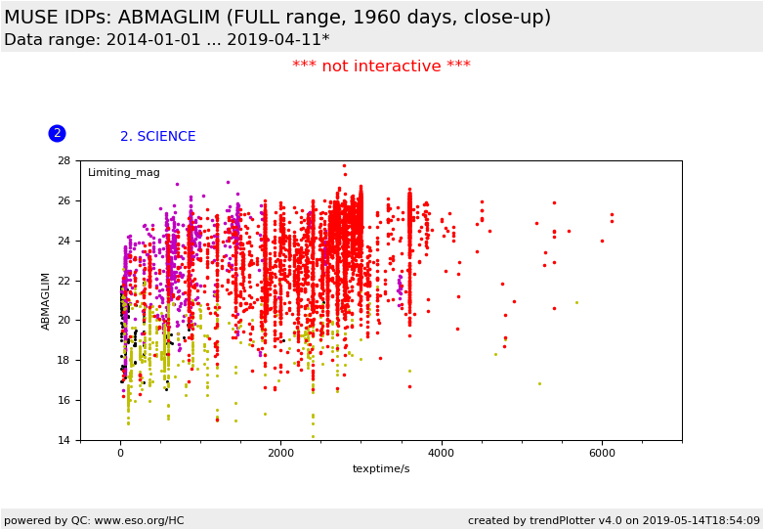
Task: Click the ABMAGLIM y-axis label
Action: point(46,300)
